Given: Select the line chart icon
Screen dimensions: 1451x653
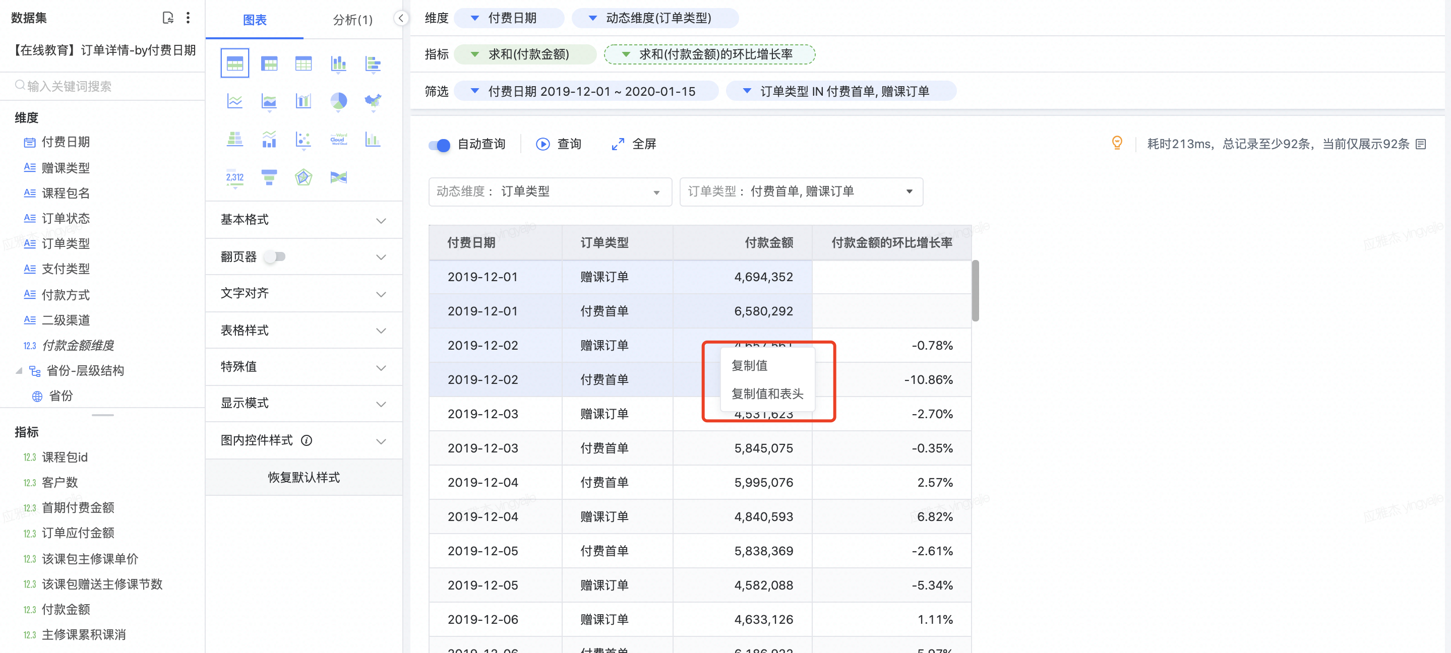Looking at the screenshot, I should point(235,101).
